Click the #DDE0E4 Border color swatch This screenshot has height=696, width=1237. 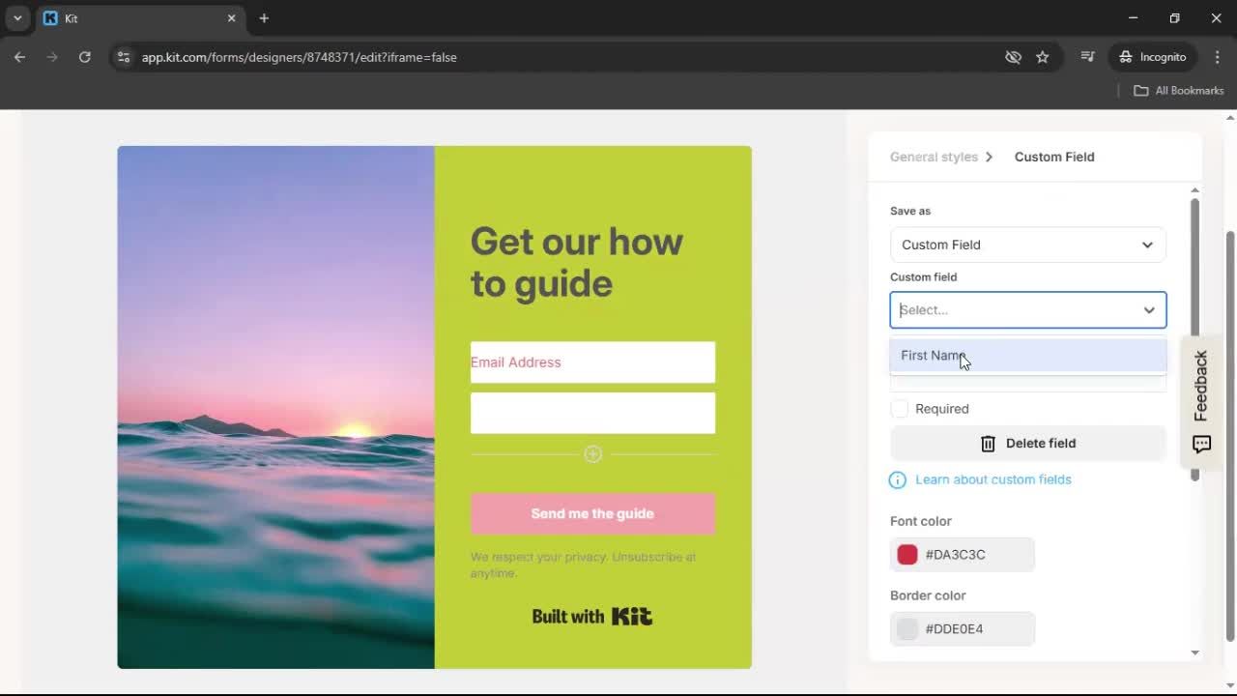click(906, 628)
